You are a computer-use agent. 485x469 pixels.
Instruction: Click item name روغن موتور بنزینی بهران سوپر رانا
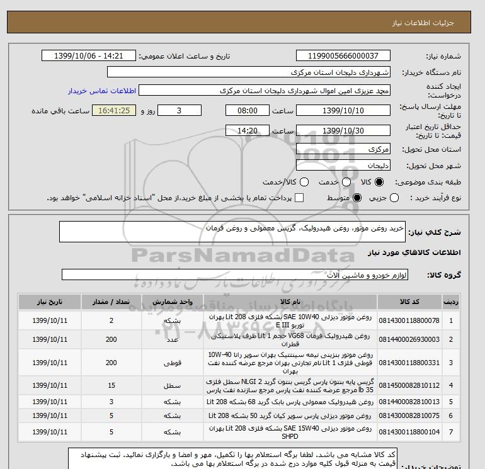tap(290, 363)
